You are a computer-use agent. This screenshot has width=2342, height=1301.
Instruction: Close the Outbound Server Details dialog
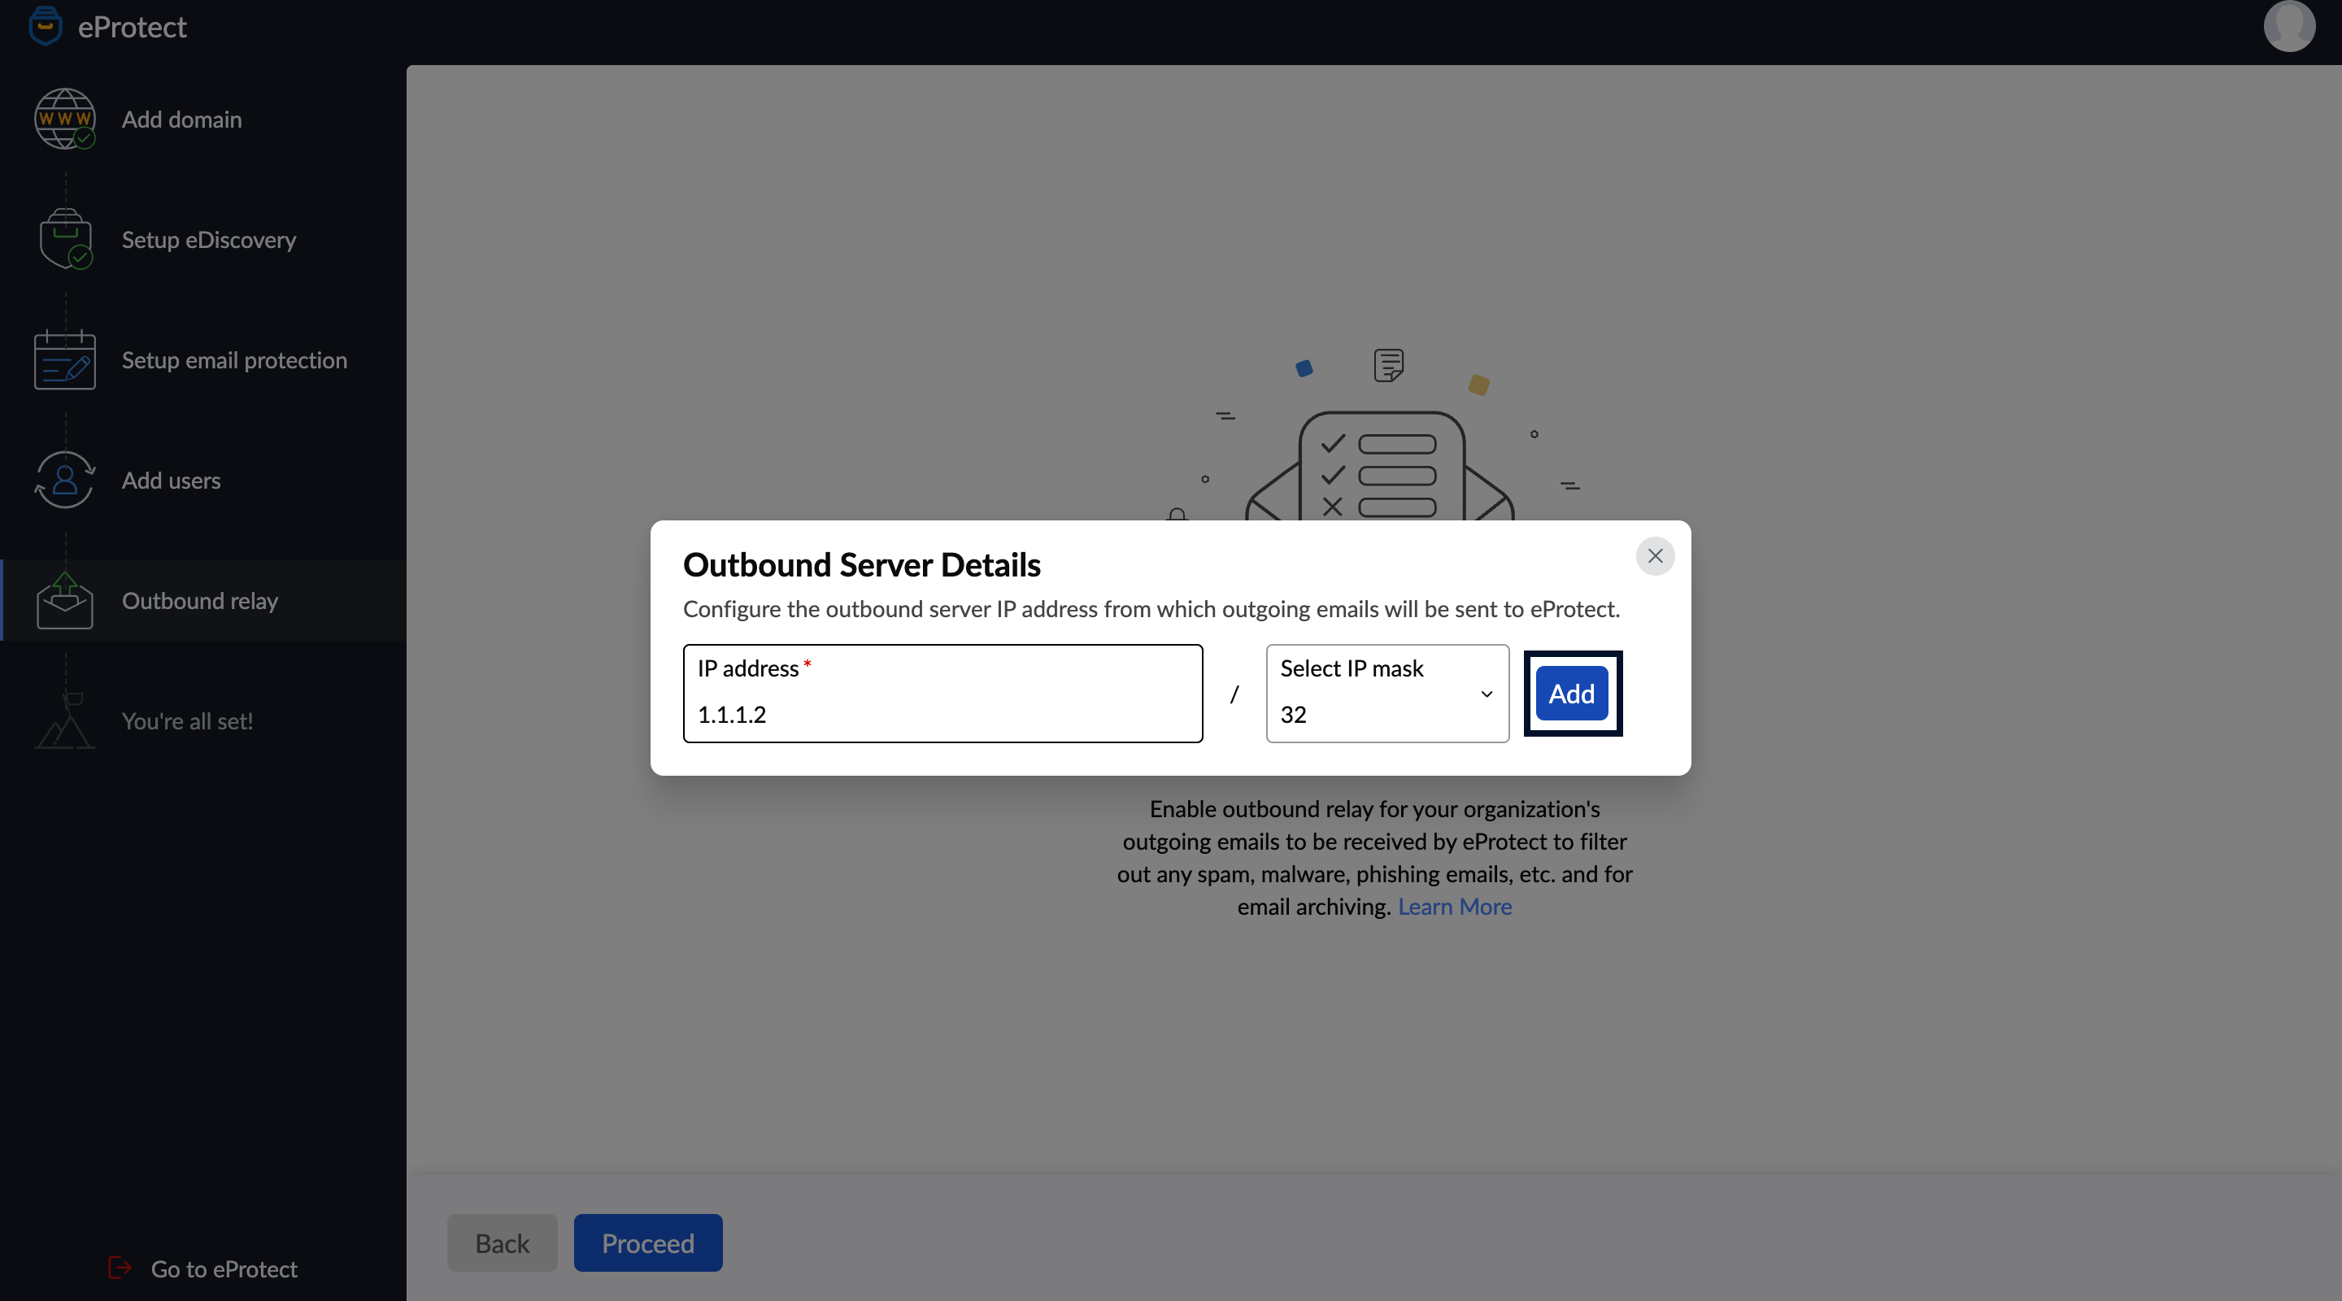pyautogui.click(x=1655, y=555)
